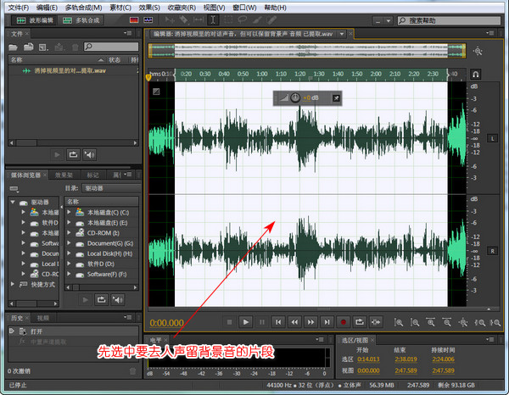
Task: Move playhead to next marker button
Action: click(x=327, y=322)
